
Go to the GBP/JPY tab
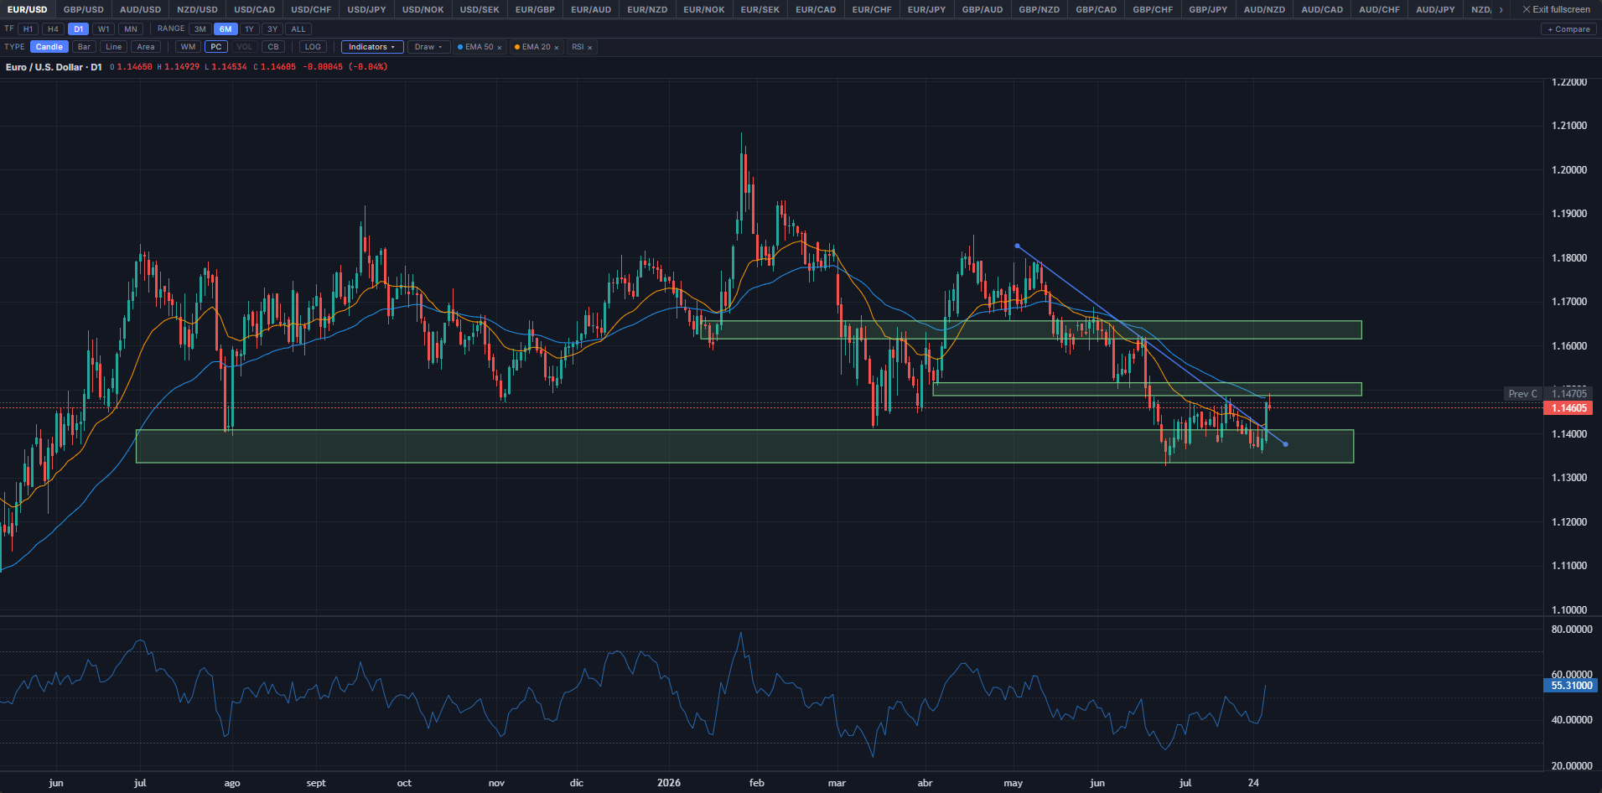(x=1208, y=9)
